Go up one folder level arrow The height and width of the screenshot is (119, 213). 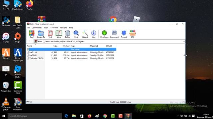pos(29,41)
